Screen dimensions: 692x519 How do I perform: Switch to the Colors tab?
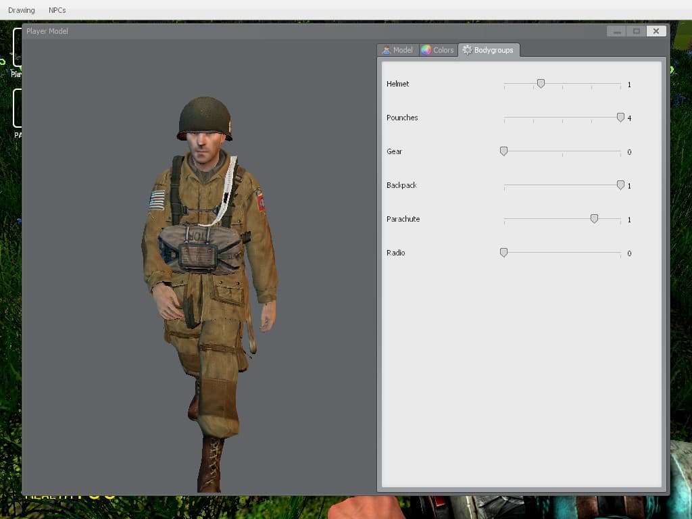click(x=438, y=50)
